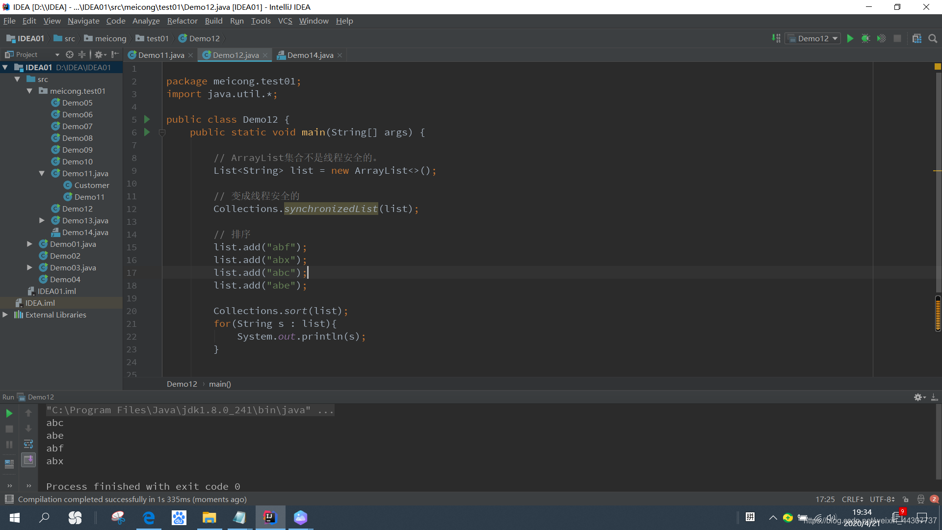This screenshot has width=942, height=530.
Task: Open Project Structure toolbar icon
Action: [916, 38]
